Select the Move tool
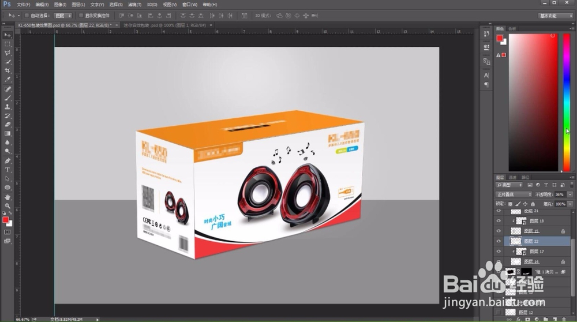The height and width of the screenshot is (322, 577). pos(8,35)
